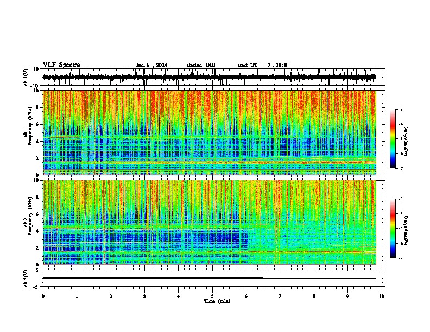Click the "Time (min)" axis label

pyautogui.click(x=217, y=301)
